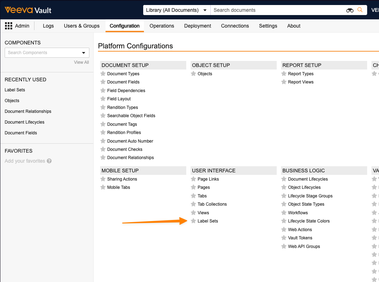The height and width of the screenshot is (282, 379).
Task: Click star next to Lifecycle State Colors
Action: [x=284, y=221]
